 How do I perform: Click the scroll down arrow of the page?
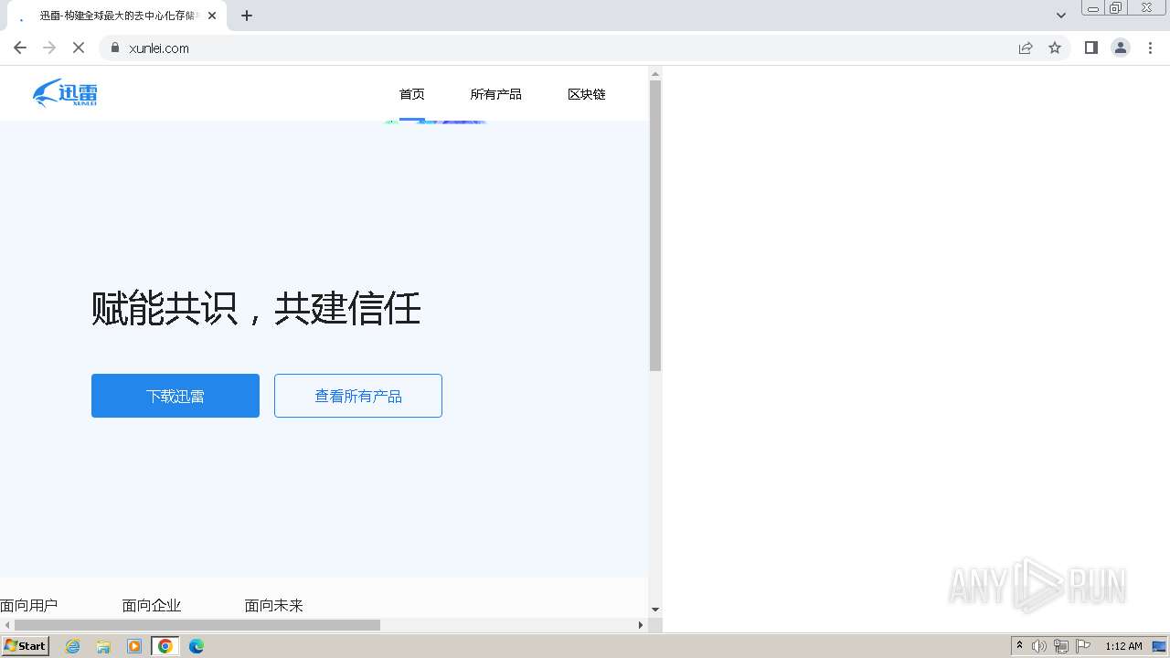(x=655, y=610)
